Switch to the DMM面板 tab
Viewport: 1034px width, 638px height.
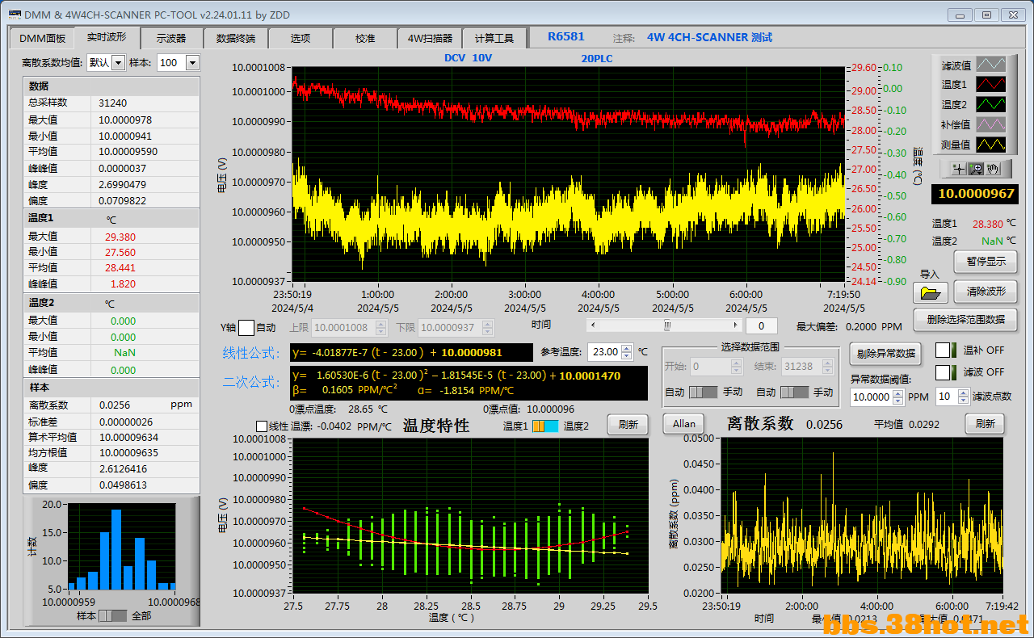click(x=42, y=38)
